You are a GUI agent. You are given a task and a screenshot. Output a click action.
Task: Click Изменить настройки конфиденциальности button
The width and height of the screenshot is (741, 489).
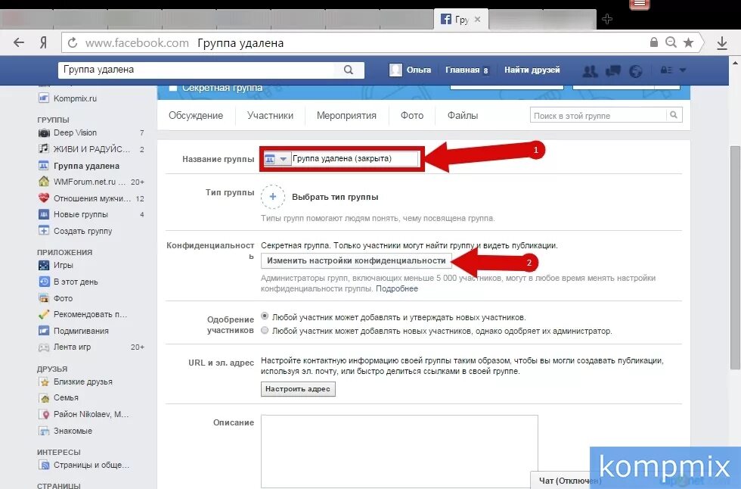356,260
